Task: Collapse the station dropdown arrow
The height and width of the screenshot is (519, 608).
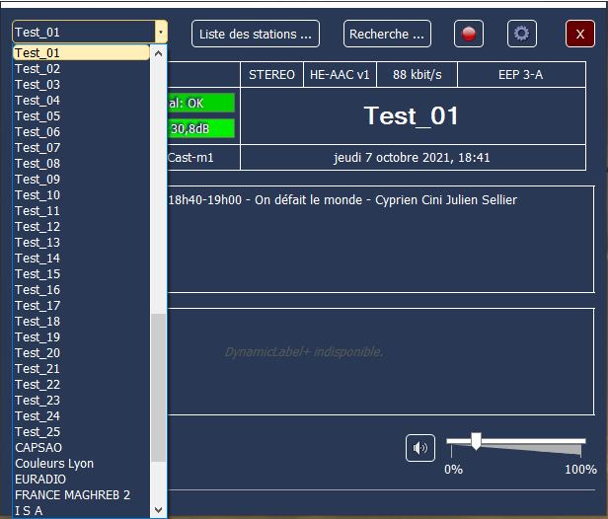Action: (x=161, y=32)
